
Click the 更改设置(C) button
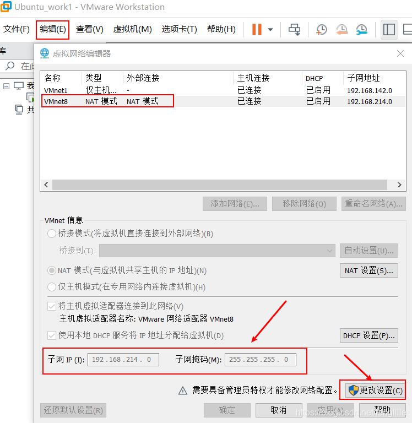point(375,390)
